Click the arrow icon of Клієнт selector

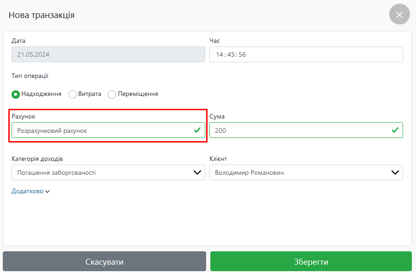[x=395, y=172]
